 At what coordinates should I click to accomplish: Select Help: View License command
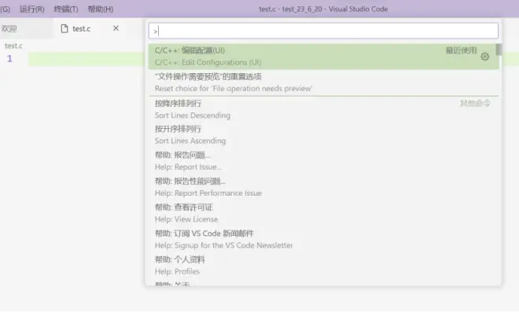(323, 214)
